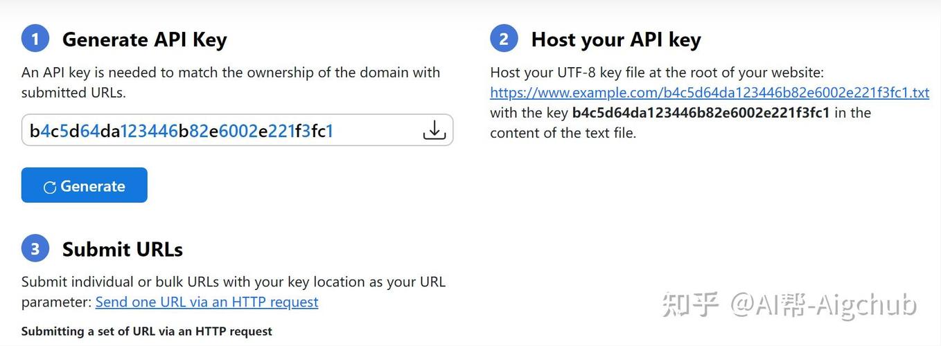Click the download icon in the API key field
Viewport: 941px width, 346px height.
[434, 130]
